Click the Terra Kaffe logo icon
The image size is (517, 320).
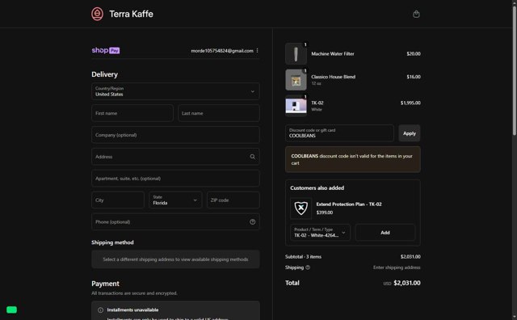(97, 14)
